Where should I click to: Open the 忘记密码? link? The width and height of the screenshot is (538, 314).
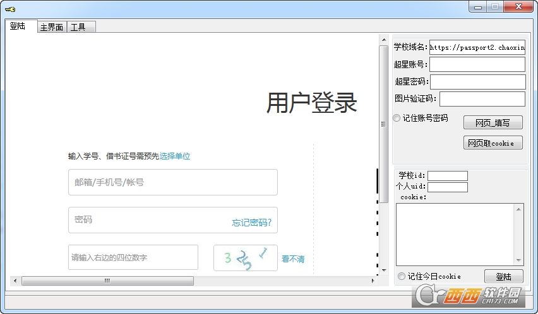click(x=251, y=222)
